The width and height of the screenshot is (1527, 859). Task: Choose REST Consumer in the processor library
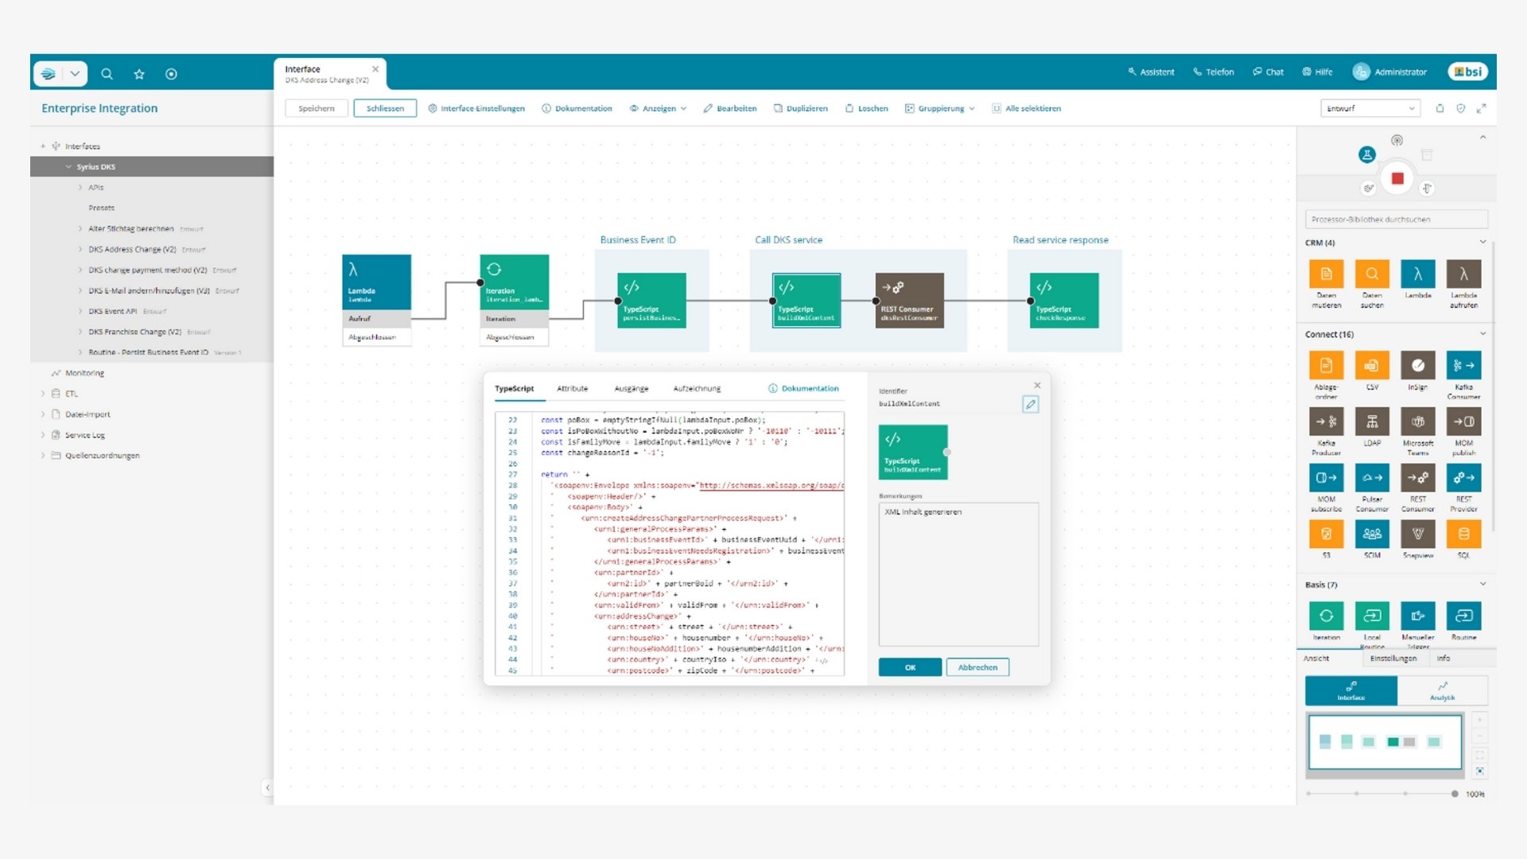(1417, 478)
